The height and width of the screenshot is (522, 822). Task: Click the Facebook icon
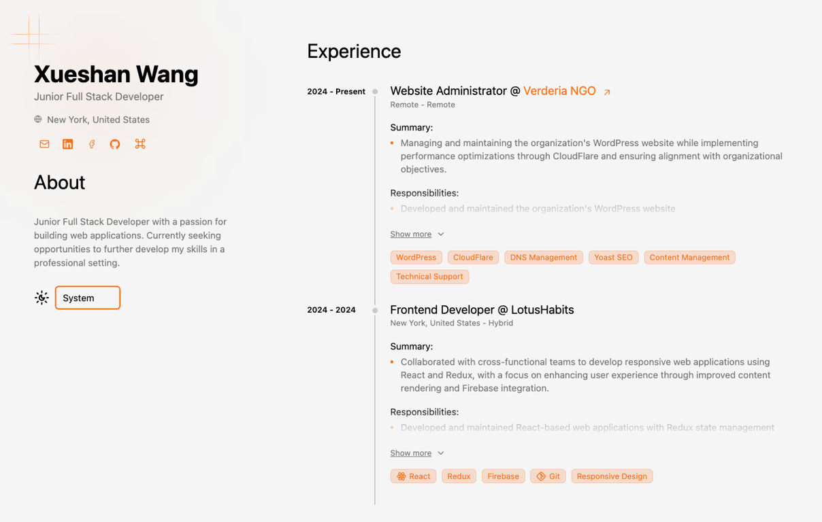click(92, 144)
